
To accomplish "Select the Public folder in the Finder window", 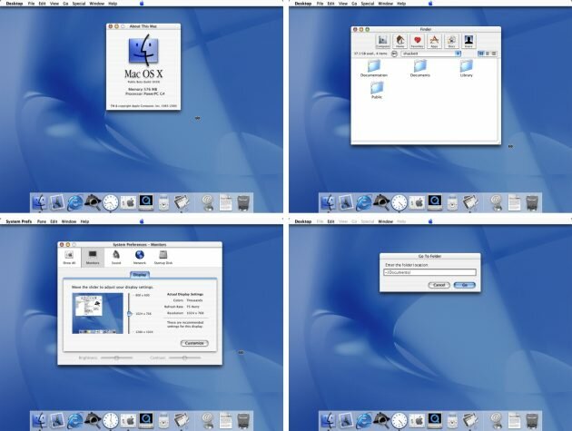I will (x=377, y=91).
